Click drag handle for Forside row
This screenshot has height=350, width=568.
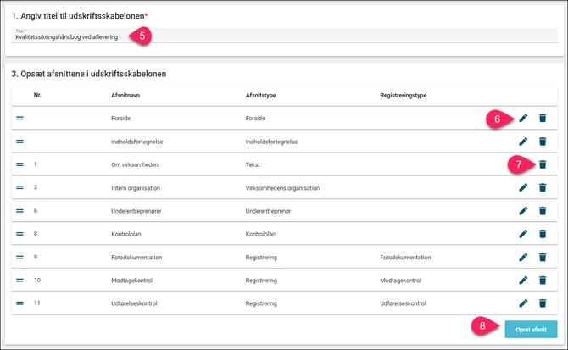tap(19, 118)
